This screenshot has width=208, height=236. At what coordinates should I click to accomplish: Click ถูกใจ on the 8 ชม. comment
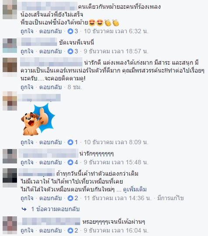tap(27, 87)
